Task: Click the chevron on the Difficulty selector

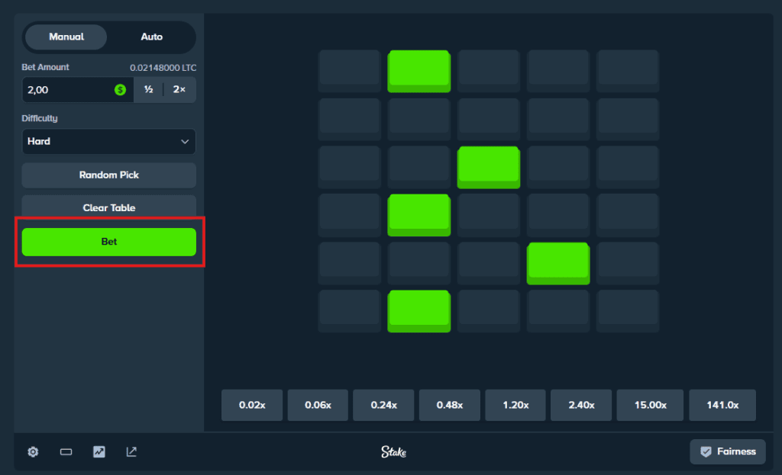Action: pyautogui.click(x=186, y=142)
